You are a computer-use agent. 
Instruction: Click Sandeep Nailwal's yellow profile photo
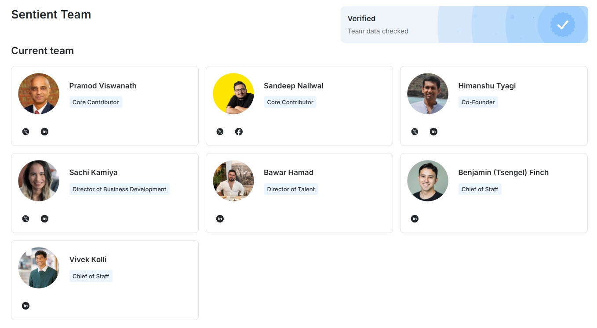(x=233, y=94)
